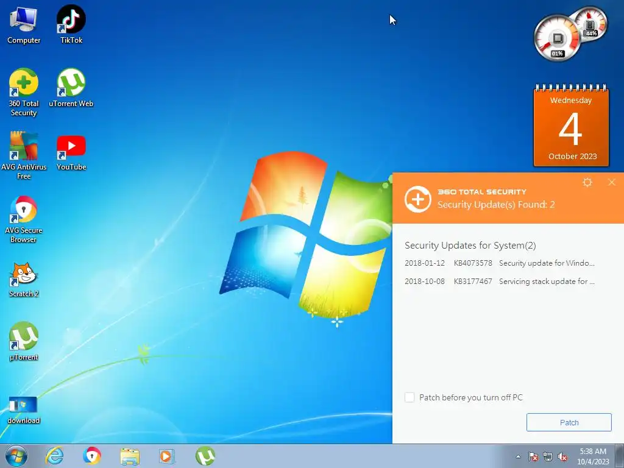
Task: Open the uTorrent Web desktop shortcut
Action: pos(71,88)
